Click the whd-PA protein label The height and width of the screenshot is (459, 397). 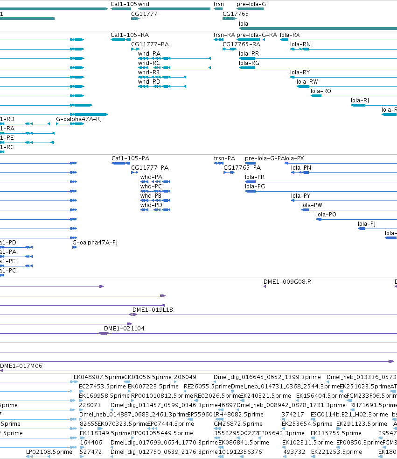[151, 177]
